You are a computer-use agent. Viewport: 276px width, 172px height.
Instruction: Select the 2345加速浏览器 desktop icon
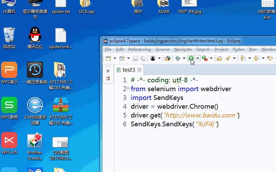[x=35, y=111]
